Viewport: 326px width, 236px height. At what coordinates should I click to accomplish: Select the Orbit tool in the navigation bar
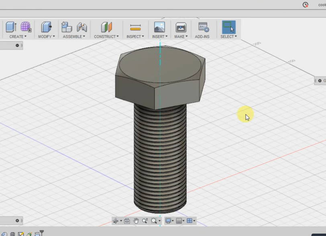(x=116, y=220)
